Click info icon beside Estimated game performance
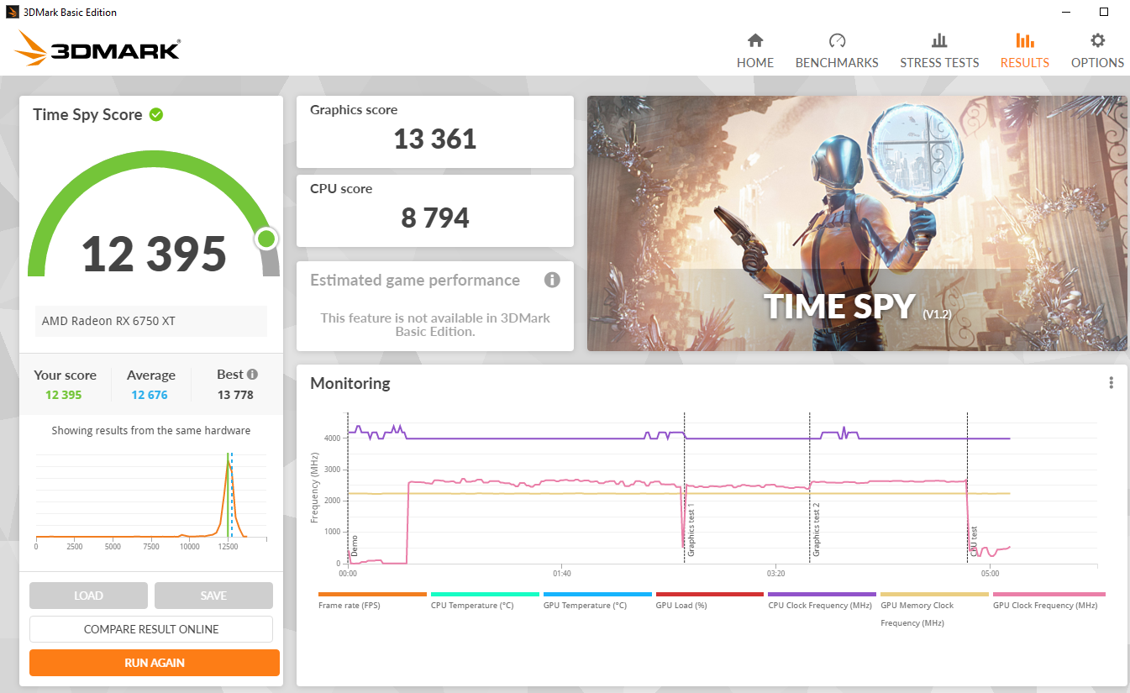 (x=552, y=281)
